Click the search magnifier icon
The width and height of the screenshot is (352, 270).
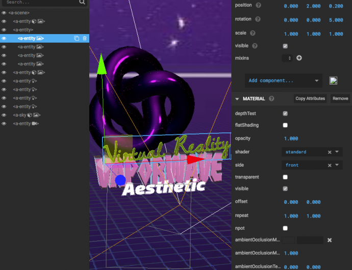pyautogui.click(x=82, y=2)
